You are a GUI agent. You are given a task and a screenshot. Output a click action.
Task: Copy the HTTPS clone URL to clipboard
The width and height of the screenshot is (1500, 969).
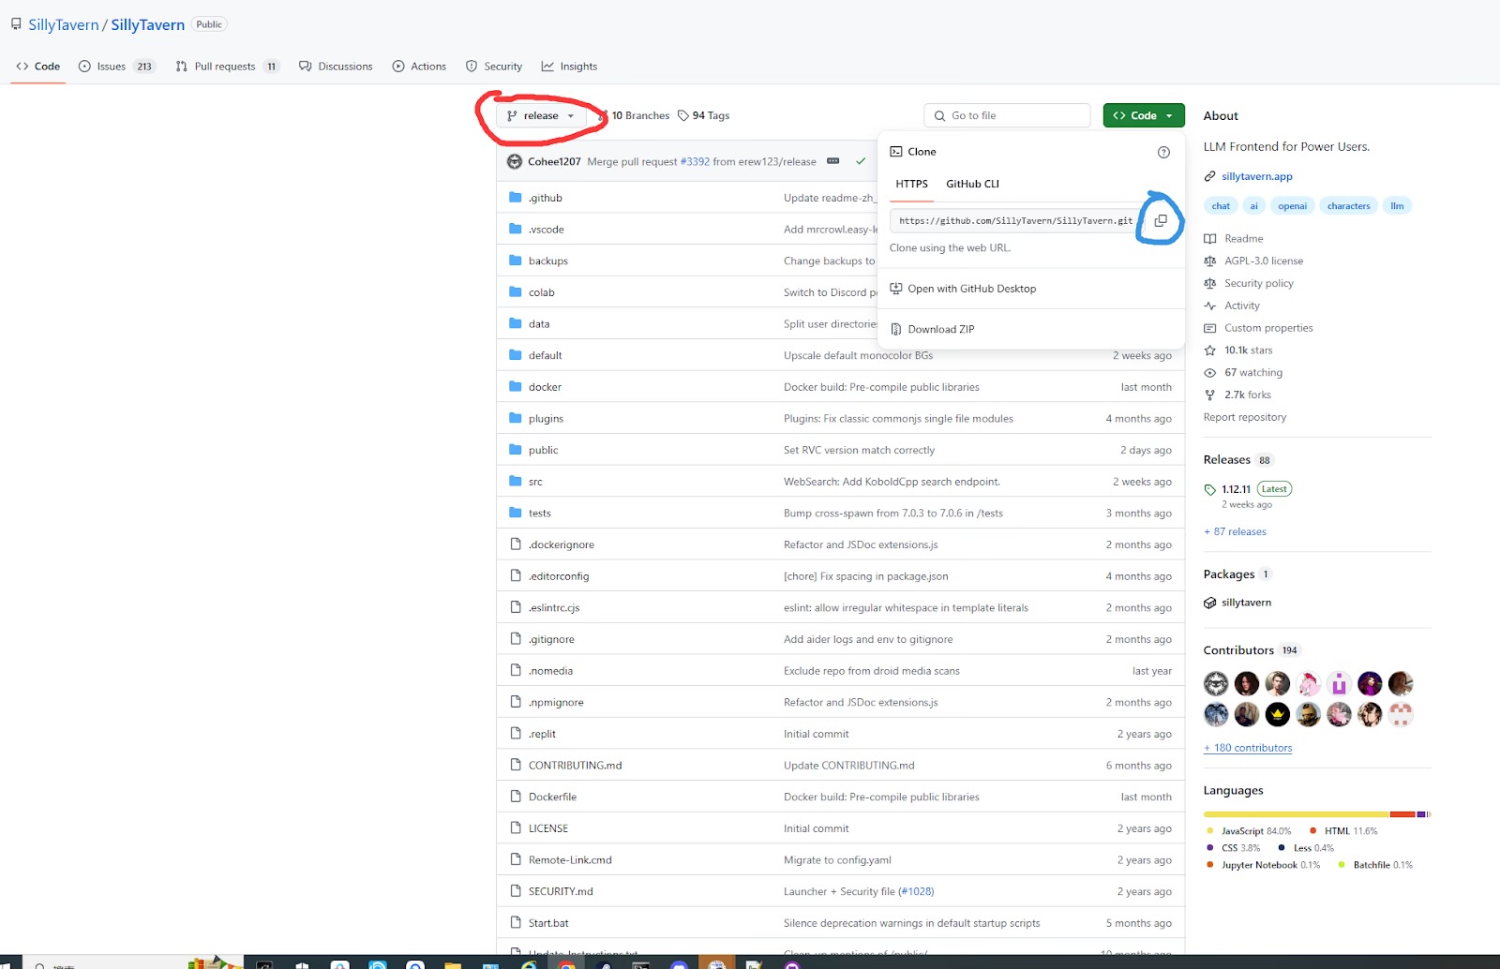point(1161,220)
